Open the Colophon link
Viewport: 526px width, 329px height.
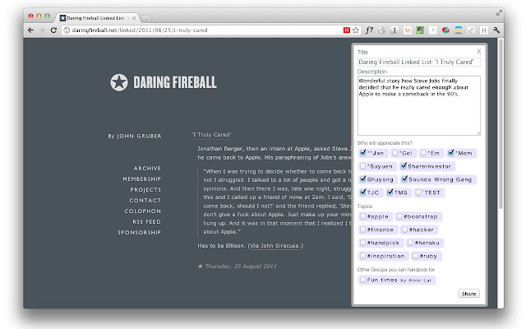142,211
